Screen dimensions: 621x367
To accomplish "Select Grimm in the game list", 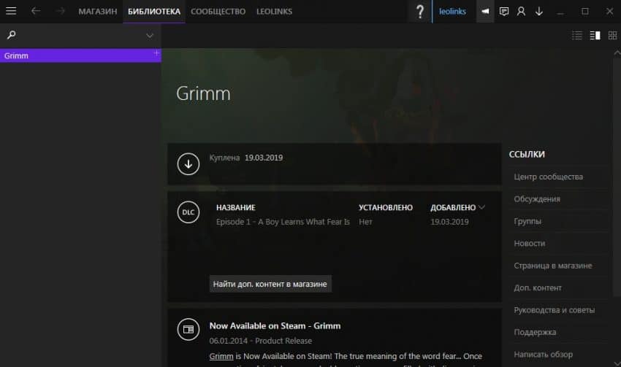I will [x=80, y=55].
